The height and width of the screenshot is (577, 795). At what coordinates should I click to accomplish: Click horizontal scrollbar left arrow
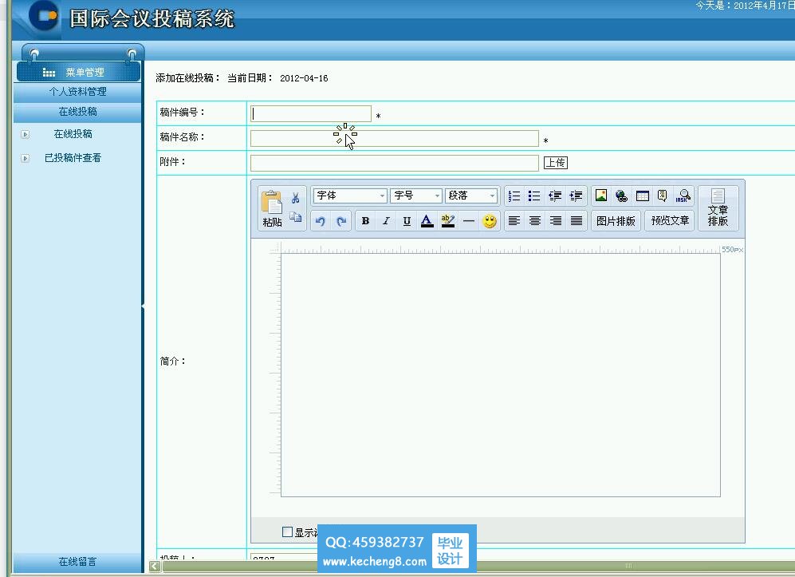tap(155, 567)
